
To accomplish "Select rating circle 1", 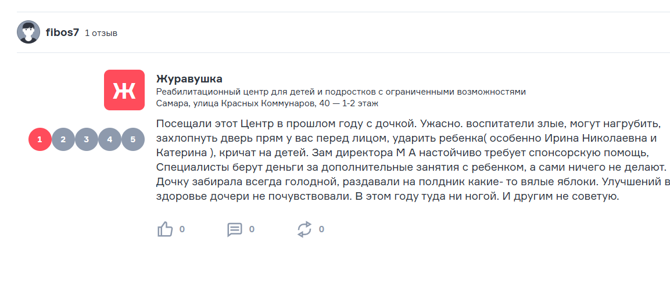I will pyautogui.click(x=40, y=139).
